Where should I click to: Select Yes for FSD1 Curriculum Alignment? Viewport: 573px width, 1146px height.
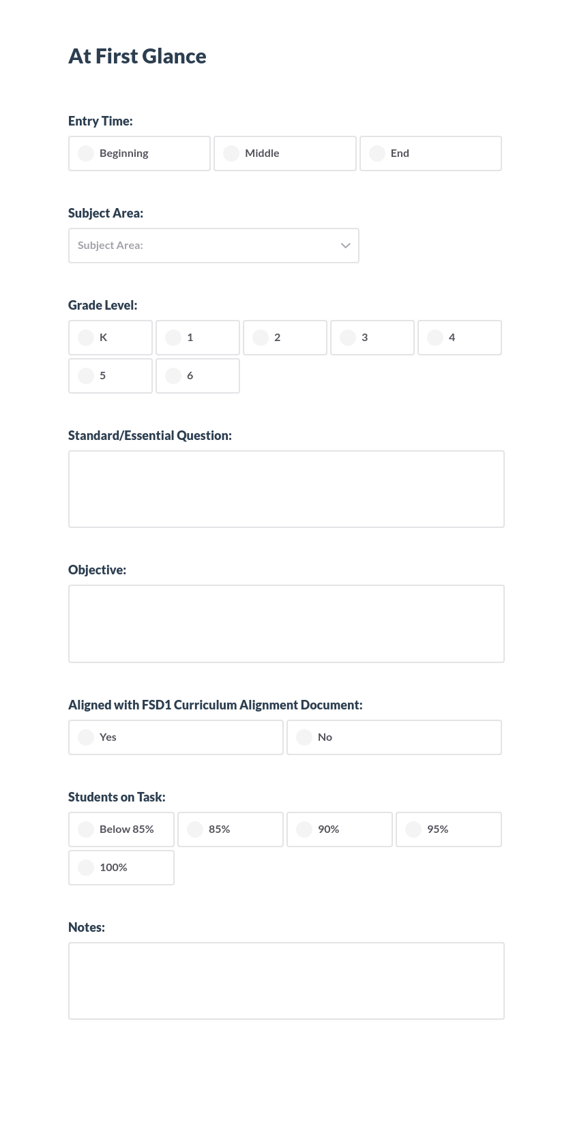click(175, 737)
